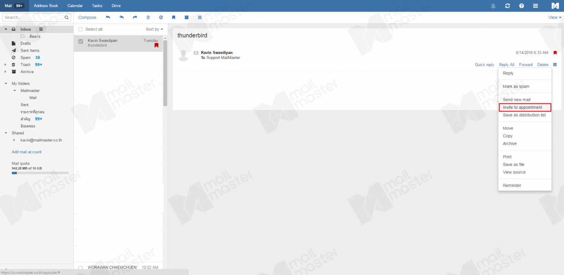
Task: Click the Archive toolbar icon
Action: pos(186,17)
